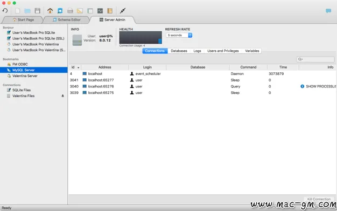Viewport: 337px width, 211px height.
Task: Select connection row with id 4
Action: pos(202,74)
